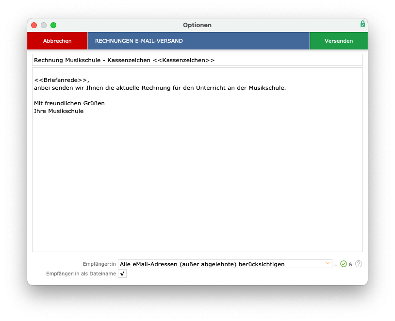Click the orange chevron of the Empfänger:in dropdown
395x321 pixels.
point(328,264)
